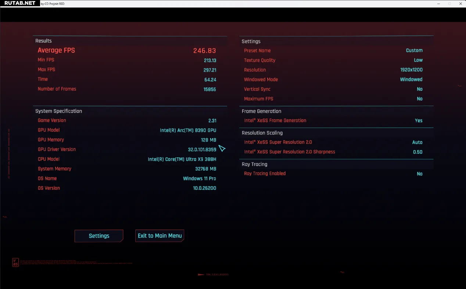This screenshot has height=289, width=466.
Task: Close the game window
Action: click(x=460, y=3)
